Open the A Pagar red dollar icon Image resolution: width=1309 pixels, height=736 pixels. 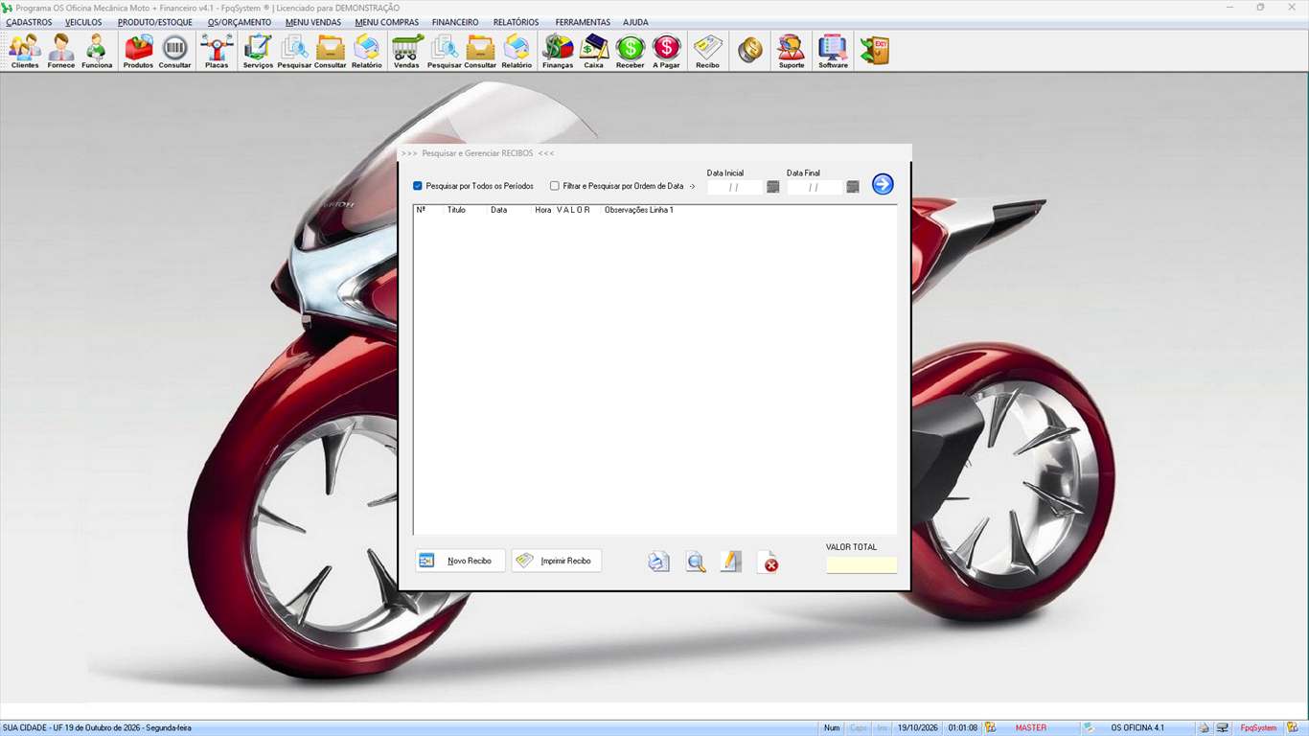click(x=666, y=52)
